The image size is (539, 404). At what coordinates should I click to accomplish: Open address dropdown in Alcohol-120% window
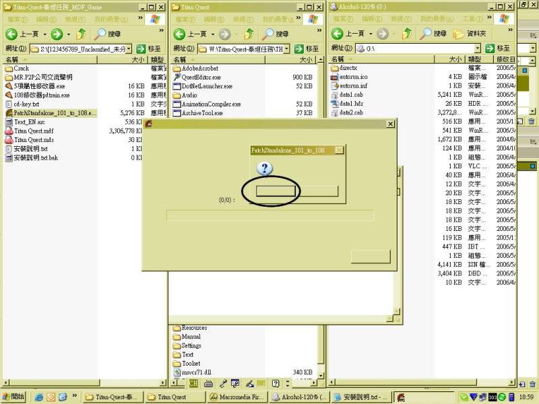pos(478,48)
